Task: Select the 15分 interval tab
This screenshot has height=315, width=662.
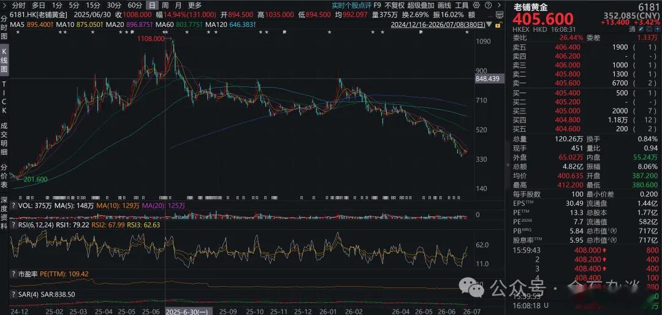Action: pos(93,5)
